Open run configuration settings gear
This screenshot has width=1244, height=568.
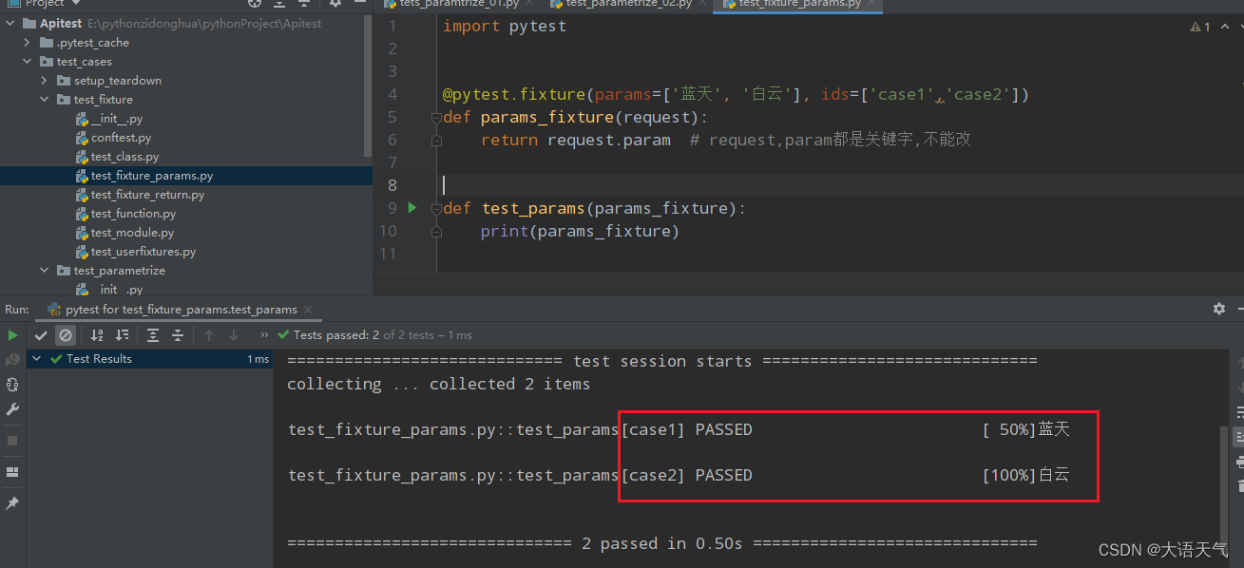(x=1218, y=308)
